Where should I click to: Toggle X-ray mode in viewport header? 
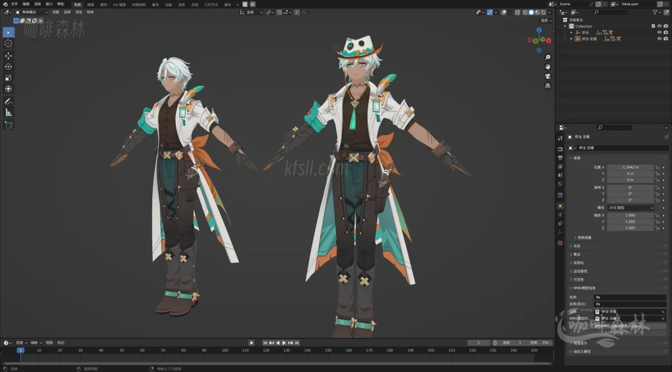(x=517, y=12)
